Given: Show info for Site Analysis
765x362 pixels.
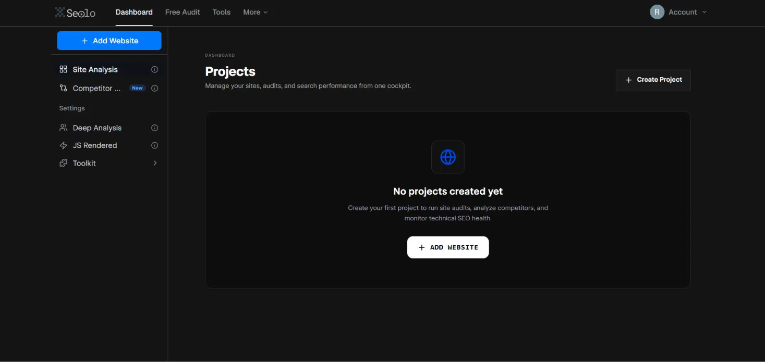Looking at the screenshot, I should pos(154,69).
